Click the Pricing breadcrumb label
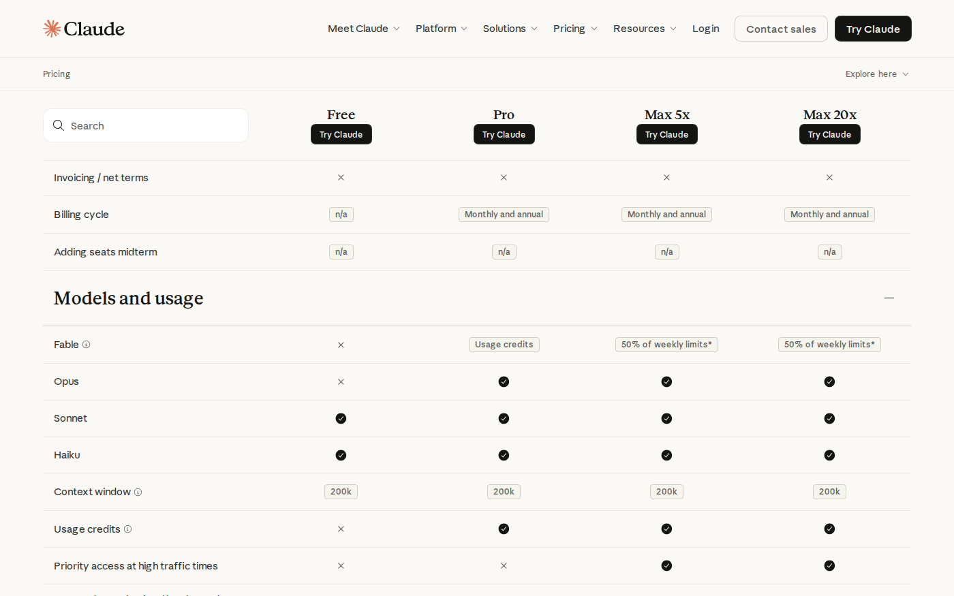 point(57,74)
